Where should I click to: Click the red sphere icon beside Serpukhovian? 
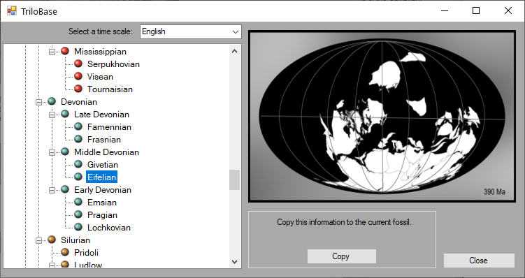pos(78,64)
